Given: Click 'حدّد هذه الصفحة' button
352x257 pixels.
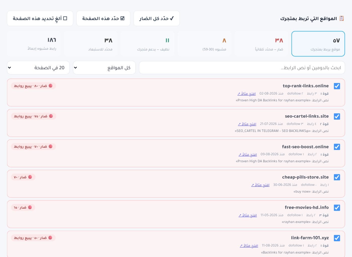Looking at the screenshot, I should (103, 18).
